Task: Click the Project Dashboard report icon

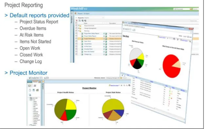Action: 82,39
